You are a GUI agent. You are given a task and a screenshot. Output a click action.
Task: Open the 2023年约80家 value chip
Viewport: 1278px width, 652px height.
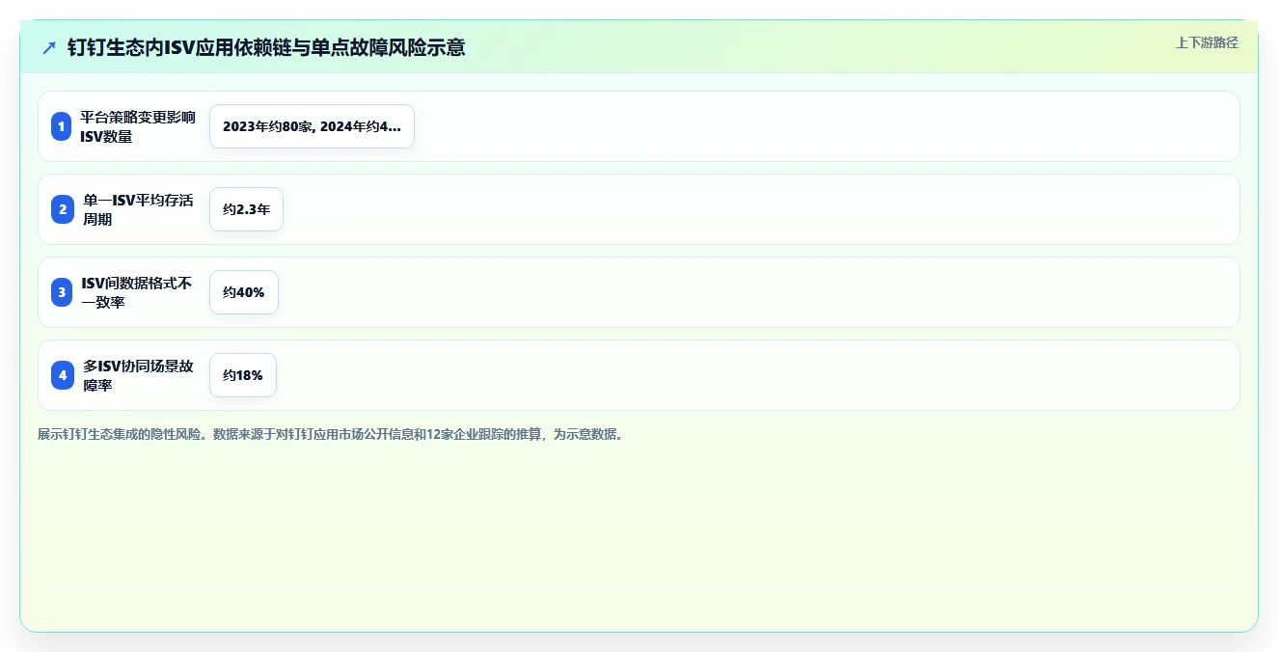click(312, 126)
